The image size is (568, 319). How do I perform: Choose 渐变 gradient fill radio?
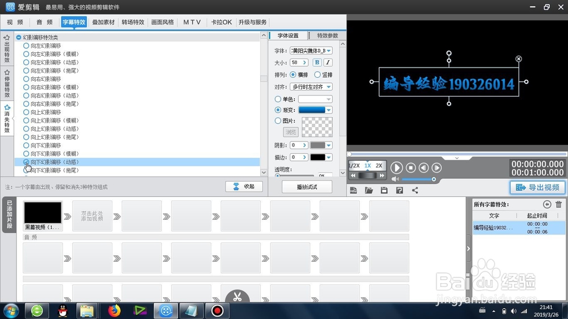(278, 110)
